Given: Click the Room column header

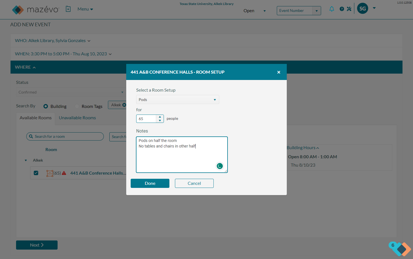Looking at the screenshot, I should pyautogui.click(x=51, y=150).
